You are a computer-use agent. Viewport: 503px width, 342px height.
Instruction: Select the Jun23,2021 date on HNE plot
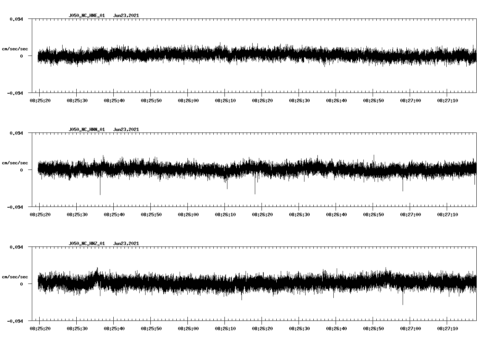[126, 16]
